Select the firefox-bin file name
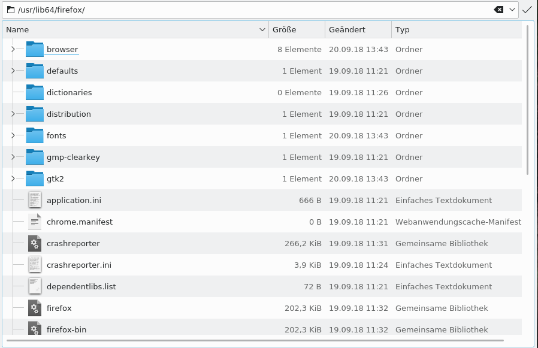 click(x=67, y=329)
